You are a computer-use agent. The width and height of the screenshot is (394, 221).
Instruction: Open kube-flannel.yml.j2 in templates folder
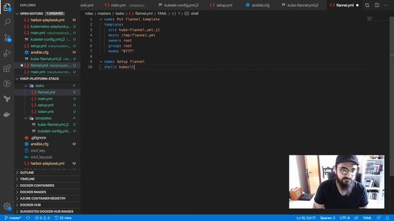tap(47, 125)
